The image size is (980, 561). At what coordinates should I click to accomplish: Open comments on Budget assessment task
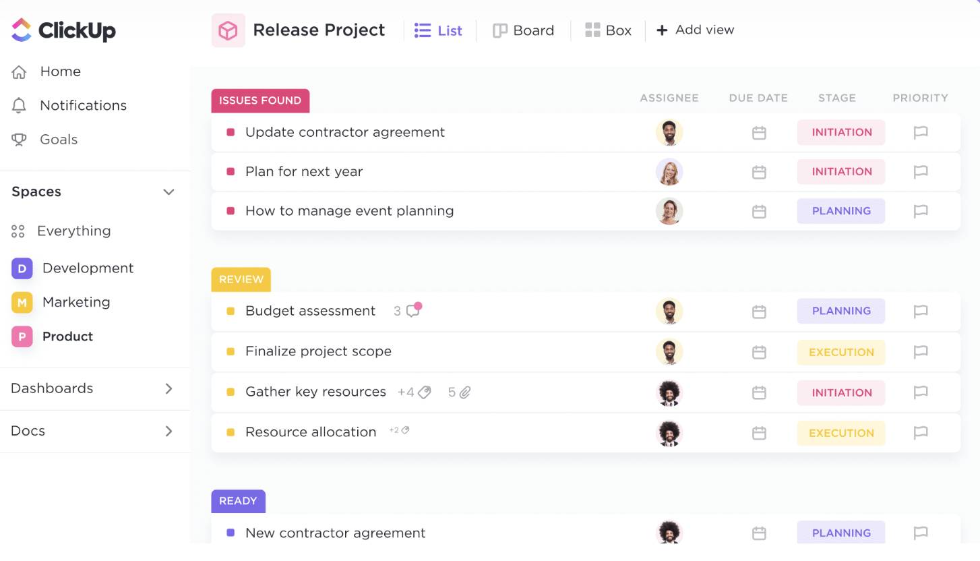coord(412,310)
